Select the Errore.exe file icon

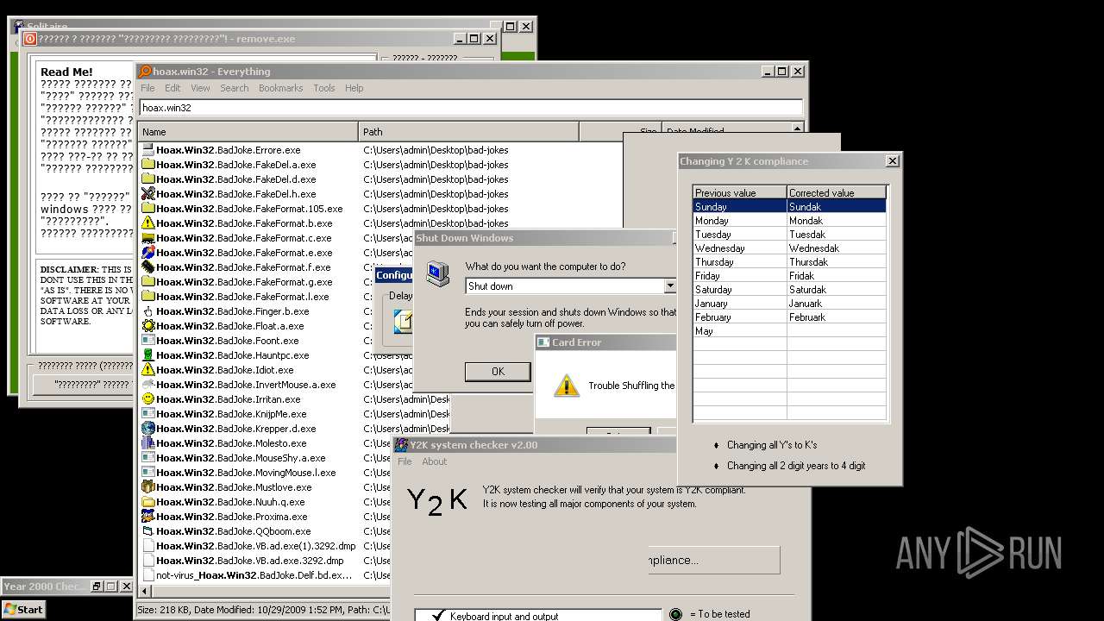pyautogui.click(x=148, y=150)
